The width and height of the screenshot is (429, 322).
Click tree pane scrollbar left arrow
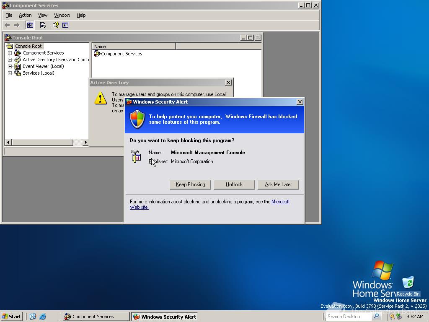coord(8,143)
